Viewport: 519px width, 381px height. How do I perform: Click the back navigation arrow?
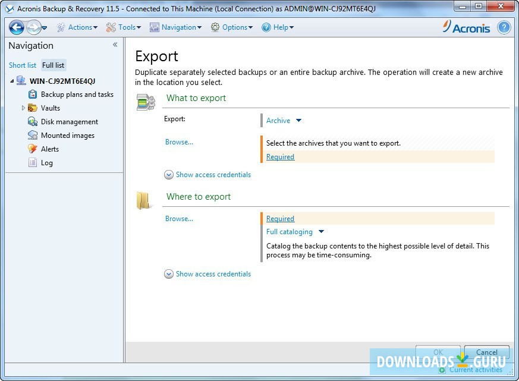[x=15, y=27]
